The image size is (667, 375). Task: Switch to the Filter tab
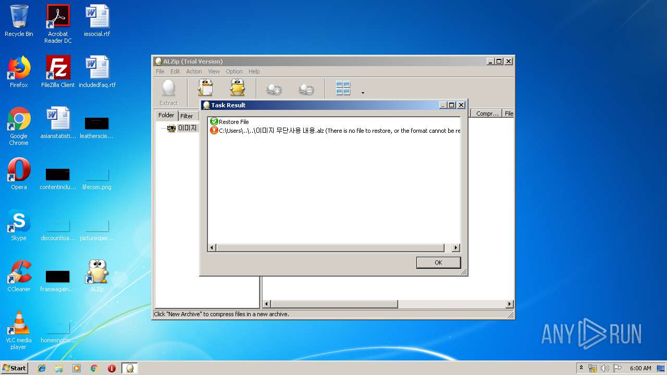tap(187, 116)
